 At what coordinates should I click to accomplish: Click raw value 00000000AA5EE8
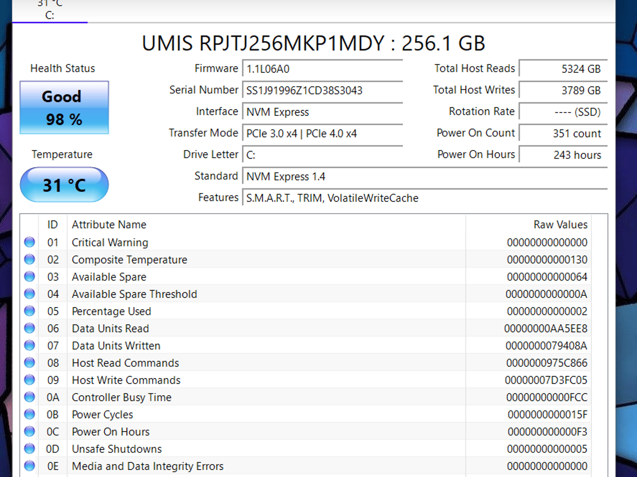coord(546,329)
